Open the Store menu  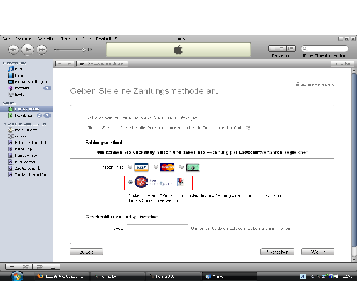(87, 38)
